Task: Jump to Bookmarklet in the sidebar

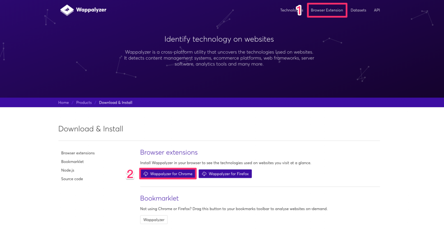Action: (72, 161)
